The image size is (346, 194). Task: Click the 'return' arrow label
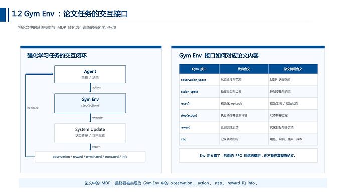point(96,147)
